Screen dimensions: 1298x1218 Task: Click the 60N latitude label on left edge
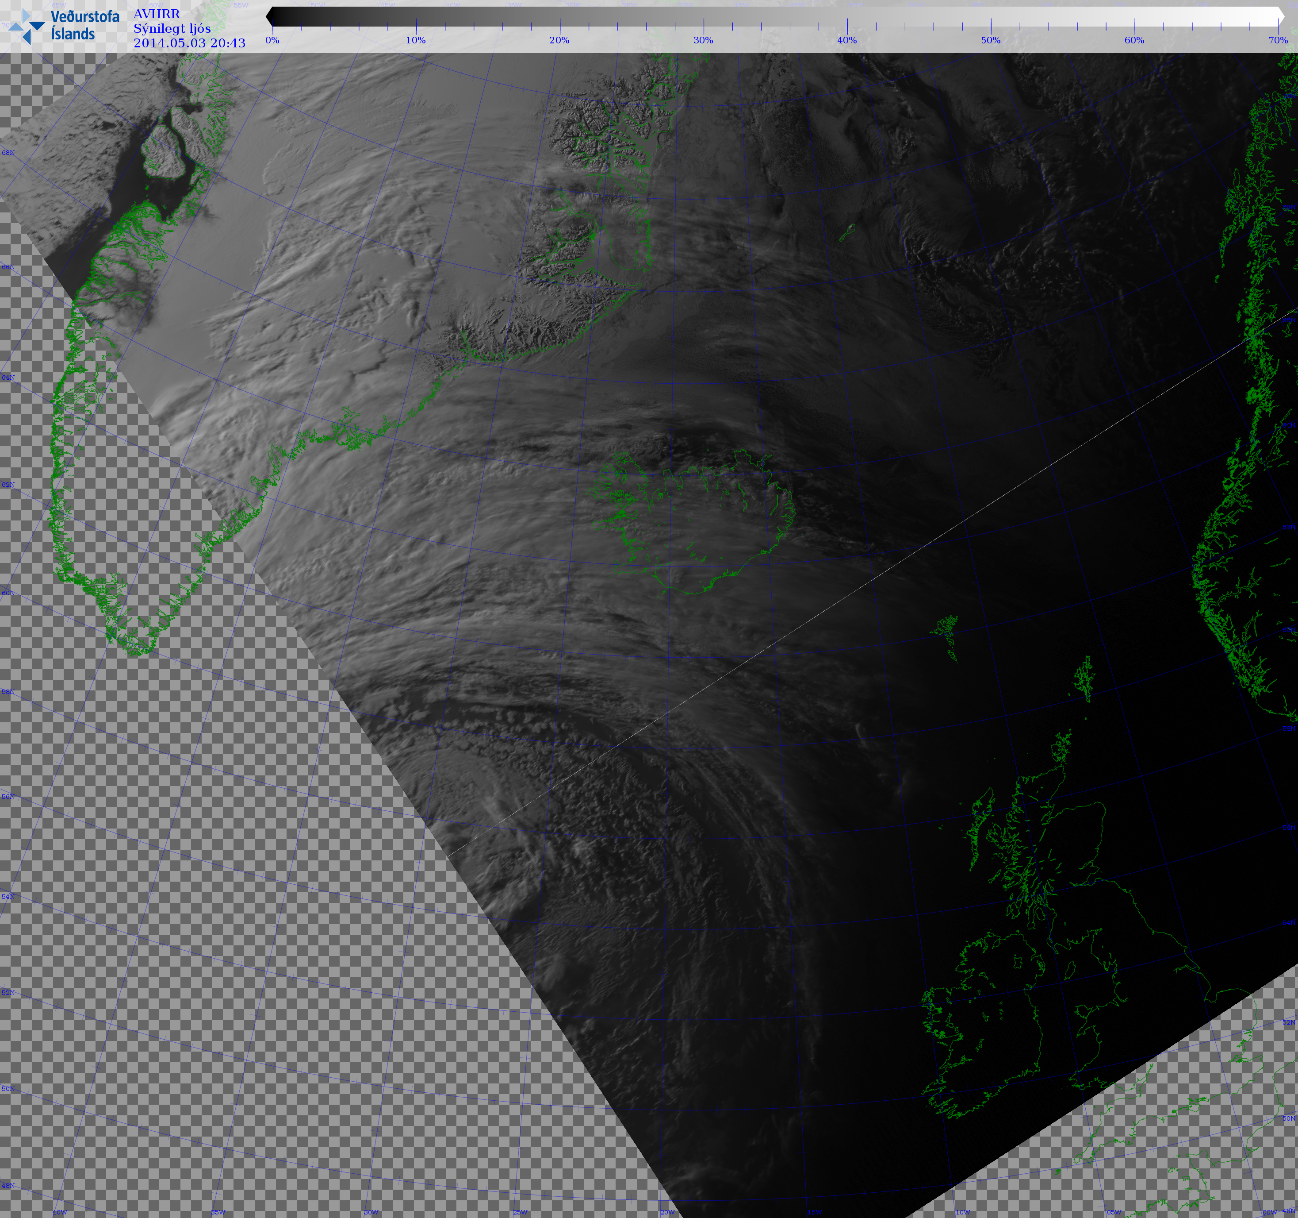coord(8,594)
